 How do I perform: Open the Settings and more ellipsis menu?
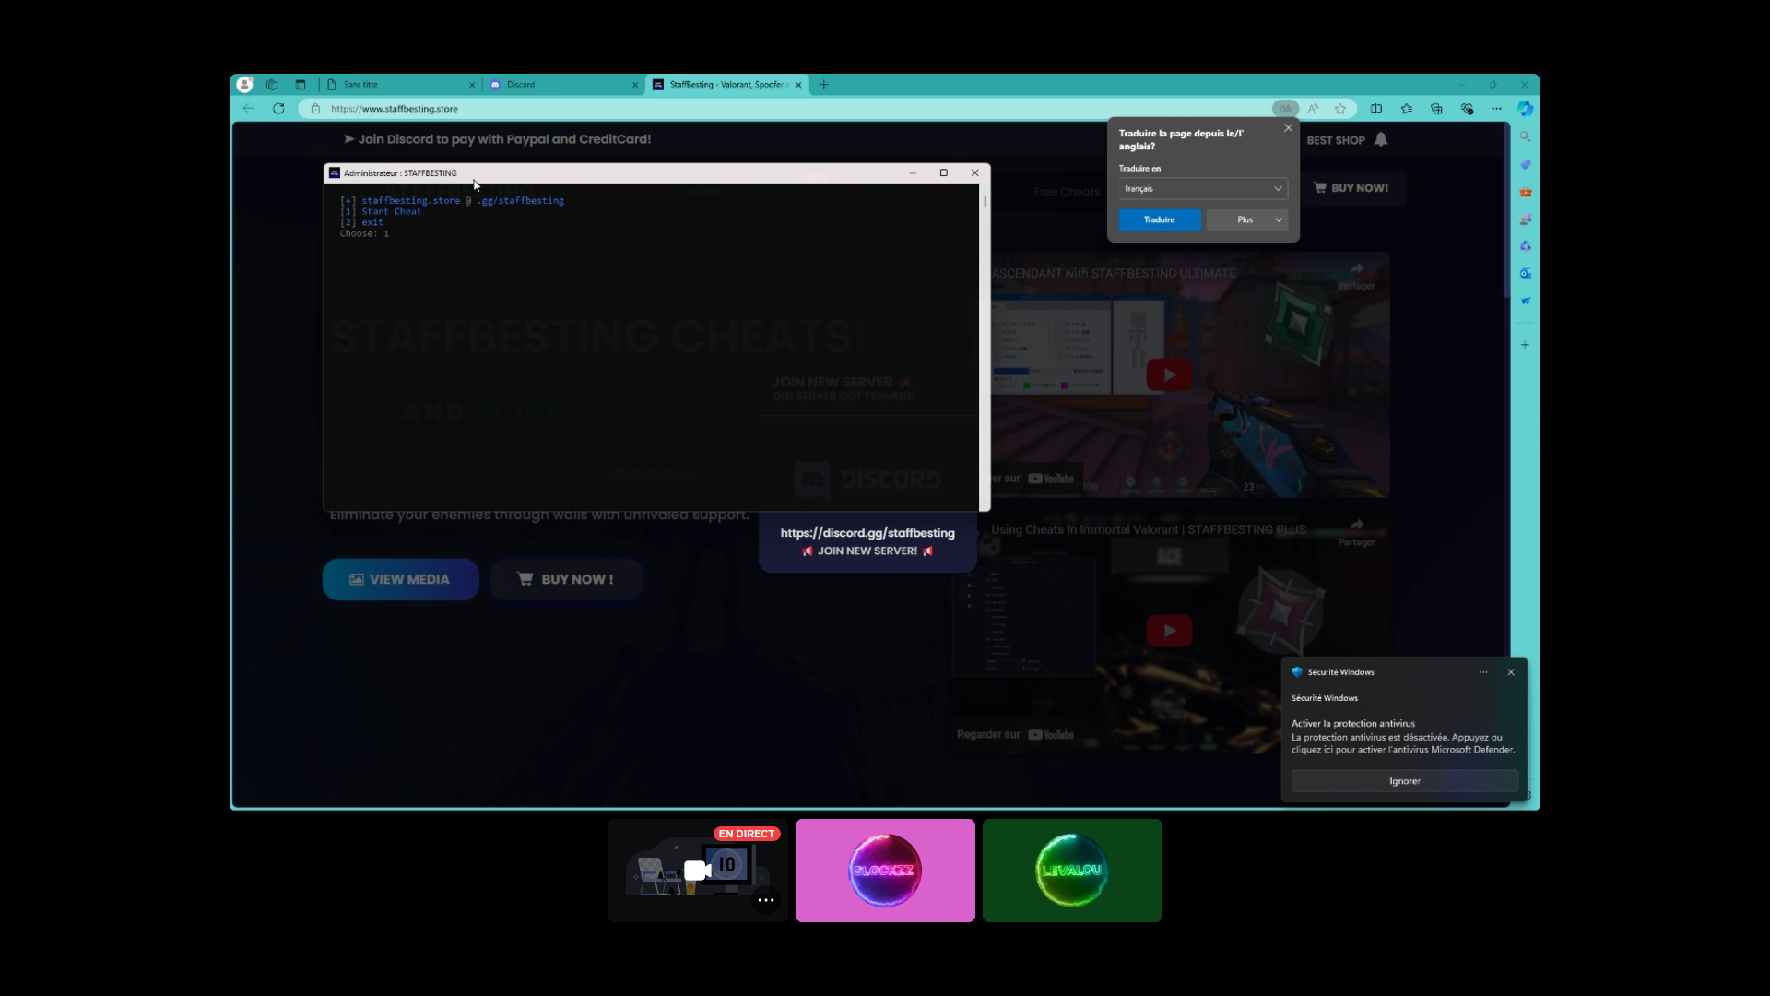pos(1496,109)
